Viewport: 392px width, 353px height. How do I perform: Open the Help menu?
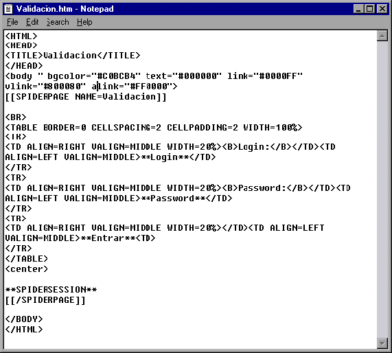[84, 22]
